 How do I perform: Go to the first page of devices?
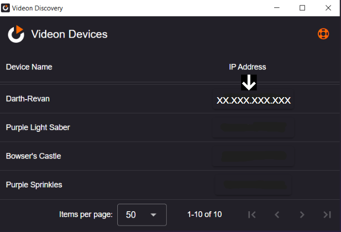coord(252,215)
